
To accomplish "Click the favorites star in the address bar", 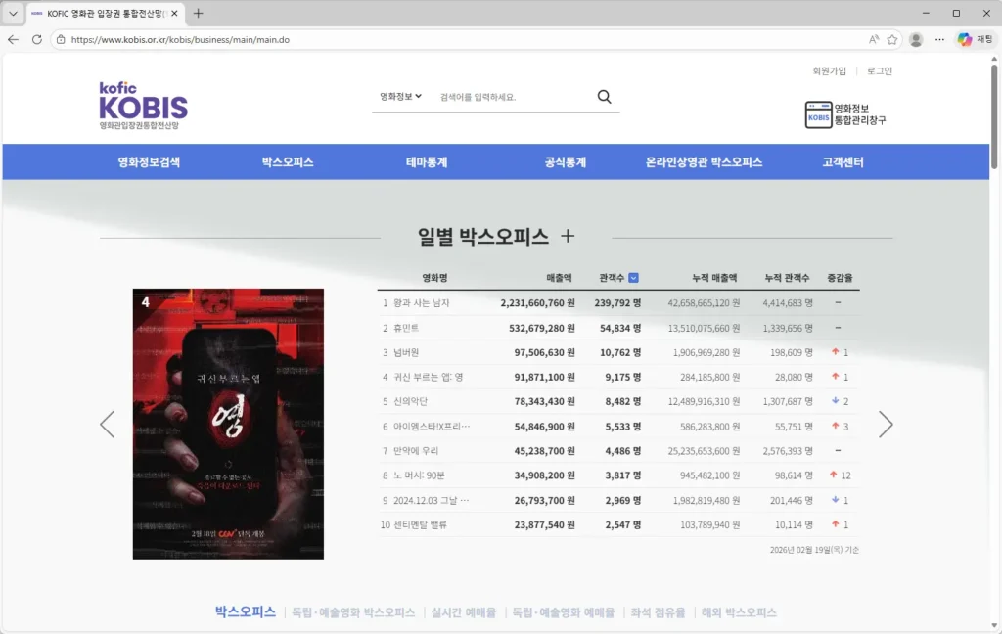I will pos(892,40).
